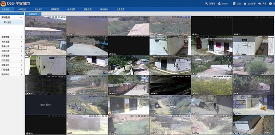Close the 实时监控 tab

click(40, 14)
